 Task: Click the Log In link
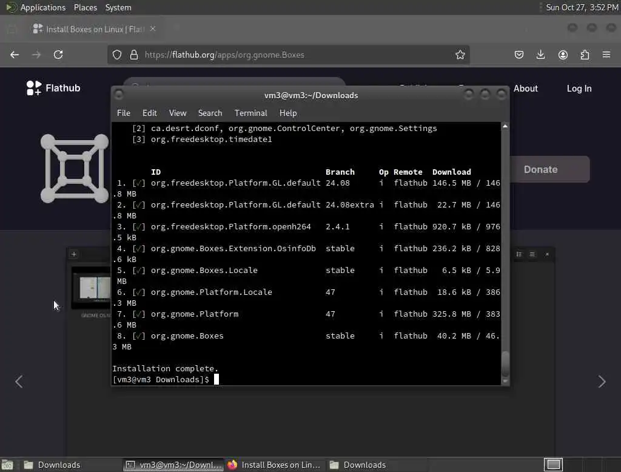point(579,89)
